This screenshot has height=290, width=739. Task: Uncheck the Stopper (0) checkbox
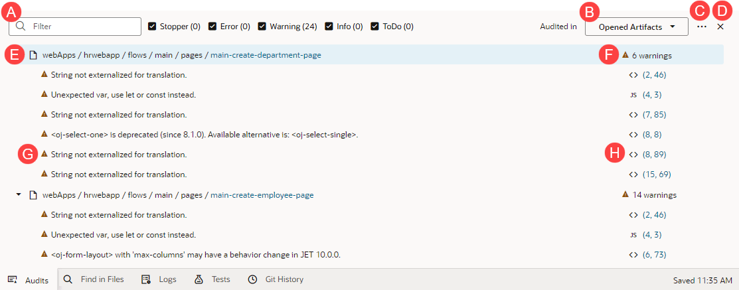point(152,27)
